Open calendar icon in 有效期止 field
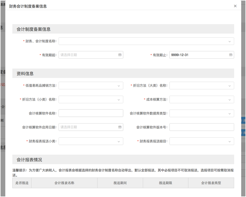246x197 pixels. [x=231, y=55]
